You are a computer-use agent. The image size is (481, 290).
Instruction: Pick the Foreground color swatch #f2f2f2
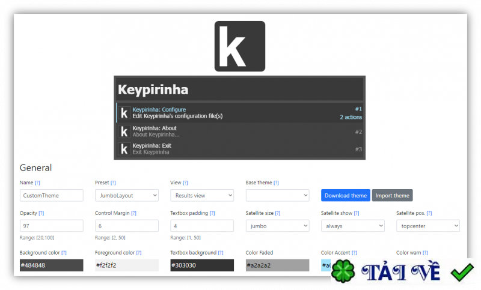pos(127,265)
